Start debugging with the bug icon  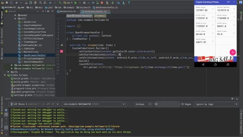(84, 3)
